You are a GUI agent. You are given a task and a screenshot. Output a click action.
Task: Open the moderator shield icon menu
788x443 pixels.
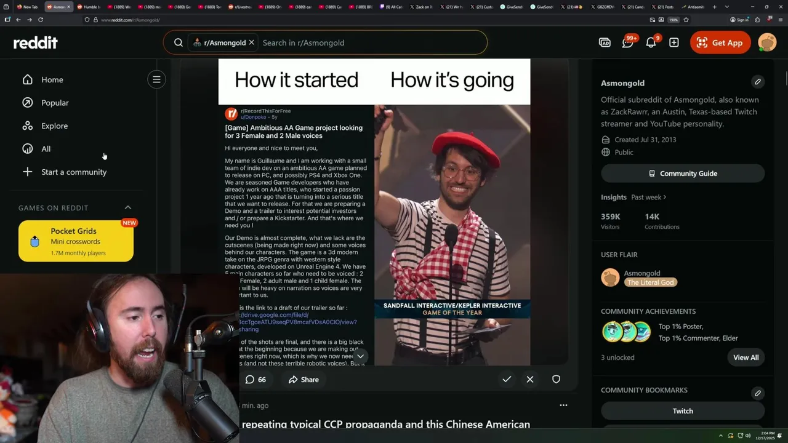coord(556,380)
